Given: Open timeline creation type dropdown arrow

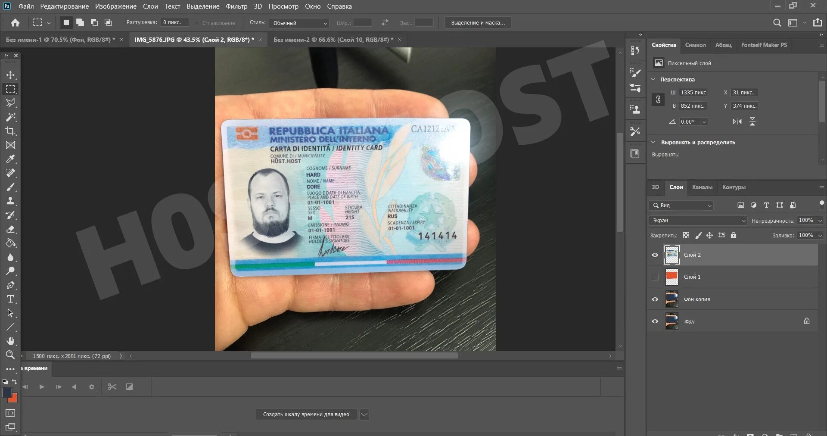Looking at the screenshot, I should coord(364,414).
